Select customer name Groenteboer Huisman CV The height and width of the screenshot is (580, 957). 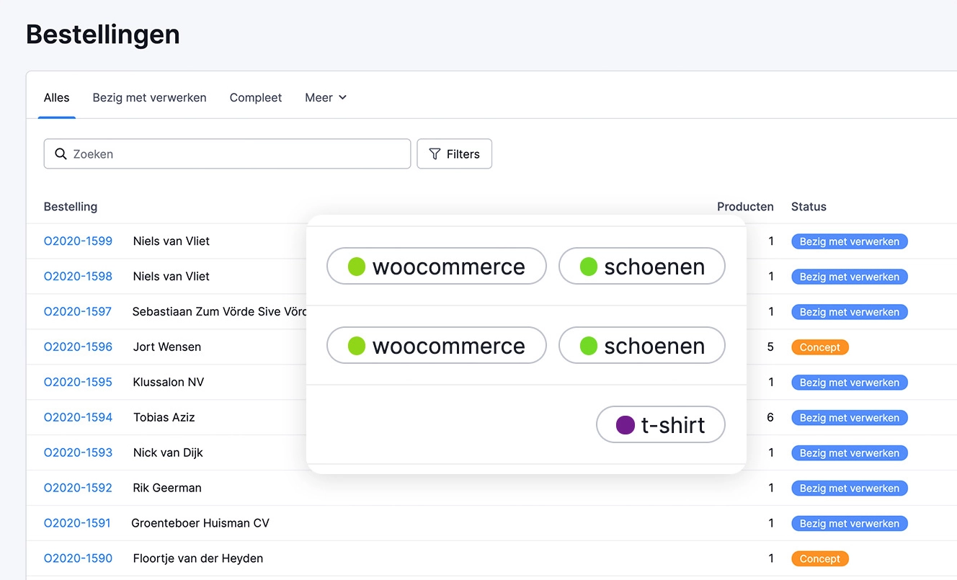pyautogui.click(x=200, y=523)
